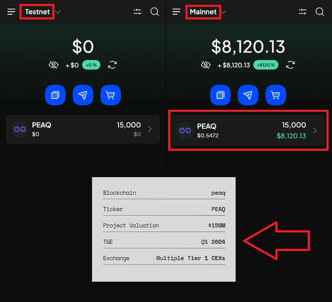Expand the Testnet network dropdown
332x302 pixels.
click(x=58, y=12)
